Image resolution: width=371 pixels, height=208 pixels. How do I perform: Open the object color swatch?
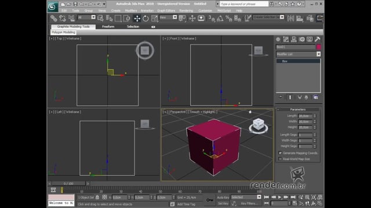point(319,47)
